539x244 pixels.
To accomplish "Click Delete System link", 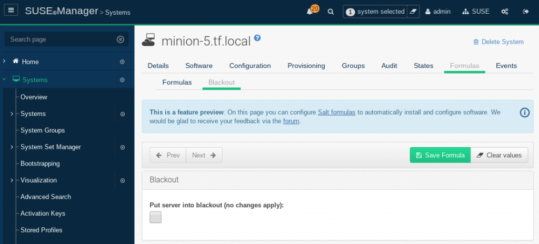I will [x=498, y=42].
